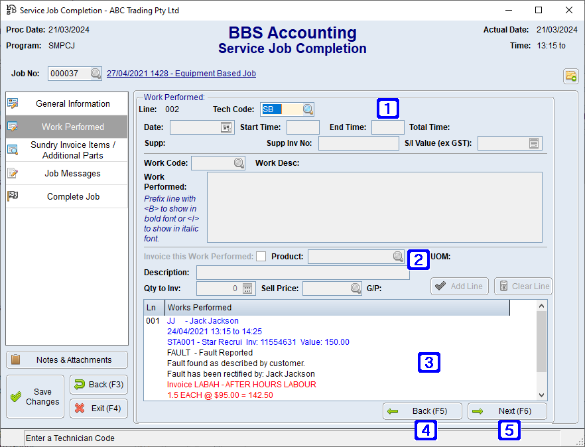Open the Product lookup magnifier
The height and width of the screenshot is (447, 585).
click(x=397, y=256)
